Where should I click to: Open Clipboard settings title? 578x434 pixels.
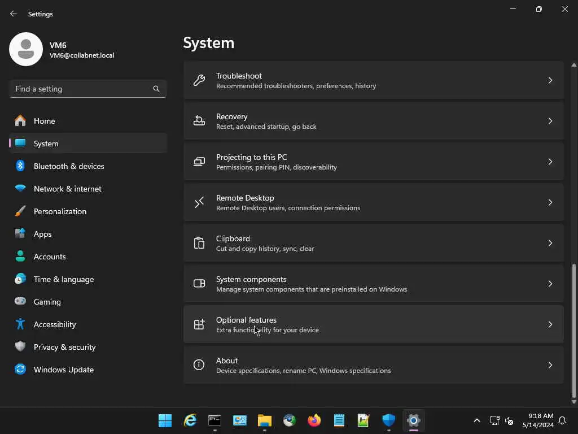click(x=233, y=238)
